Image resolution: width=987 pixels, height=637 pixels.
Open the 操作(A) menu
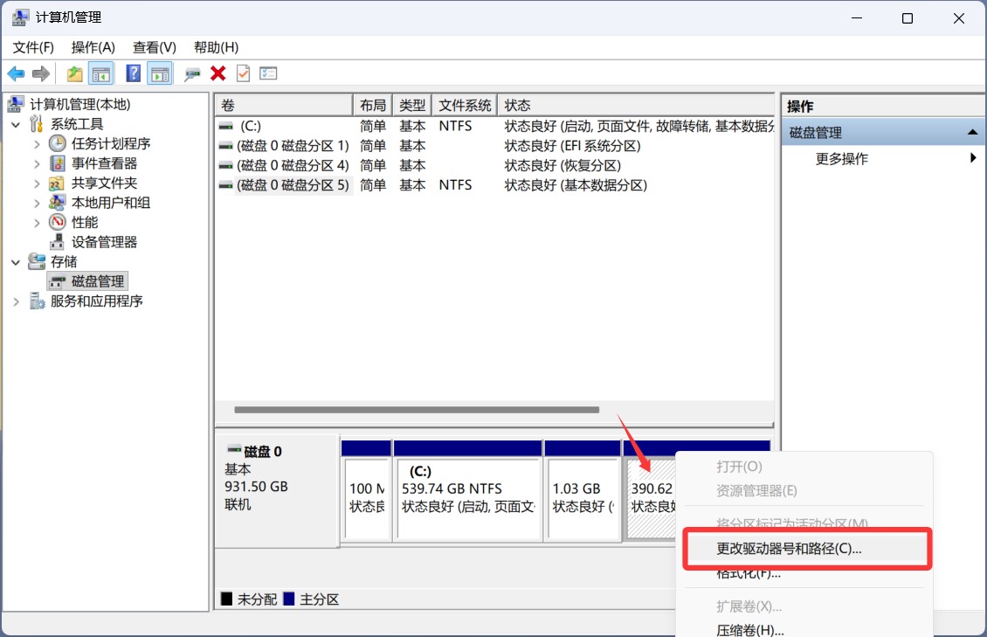tap(93, 47)
